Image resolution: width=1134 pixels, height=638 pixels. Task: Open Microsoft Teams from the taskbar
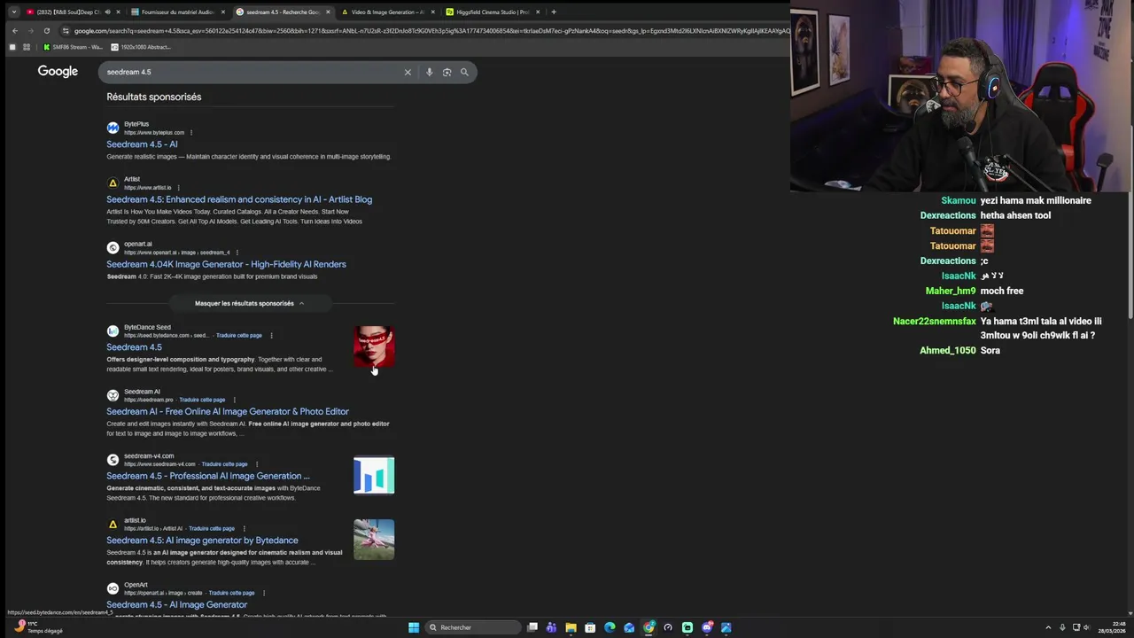coord(551,627)
